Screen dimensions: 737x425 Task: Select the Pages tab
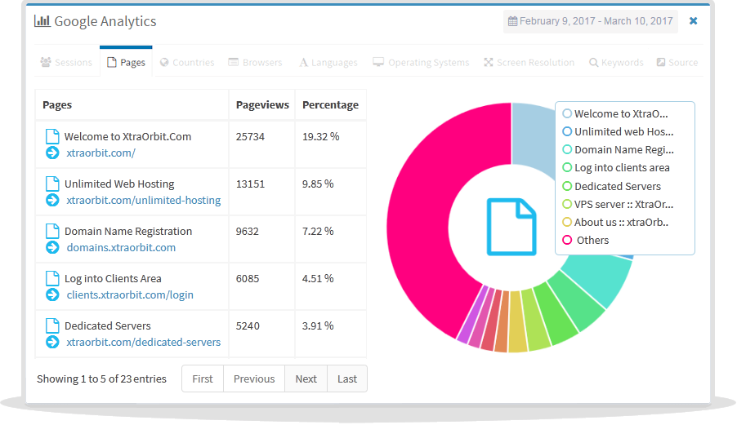tap(126, 62)
